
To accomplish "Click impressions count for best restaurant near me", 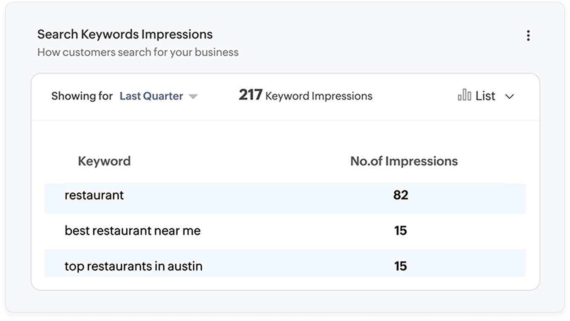I will pos(401,230).
